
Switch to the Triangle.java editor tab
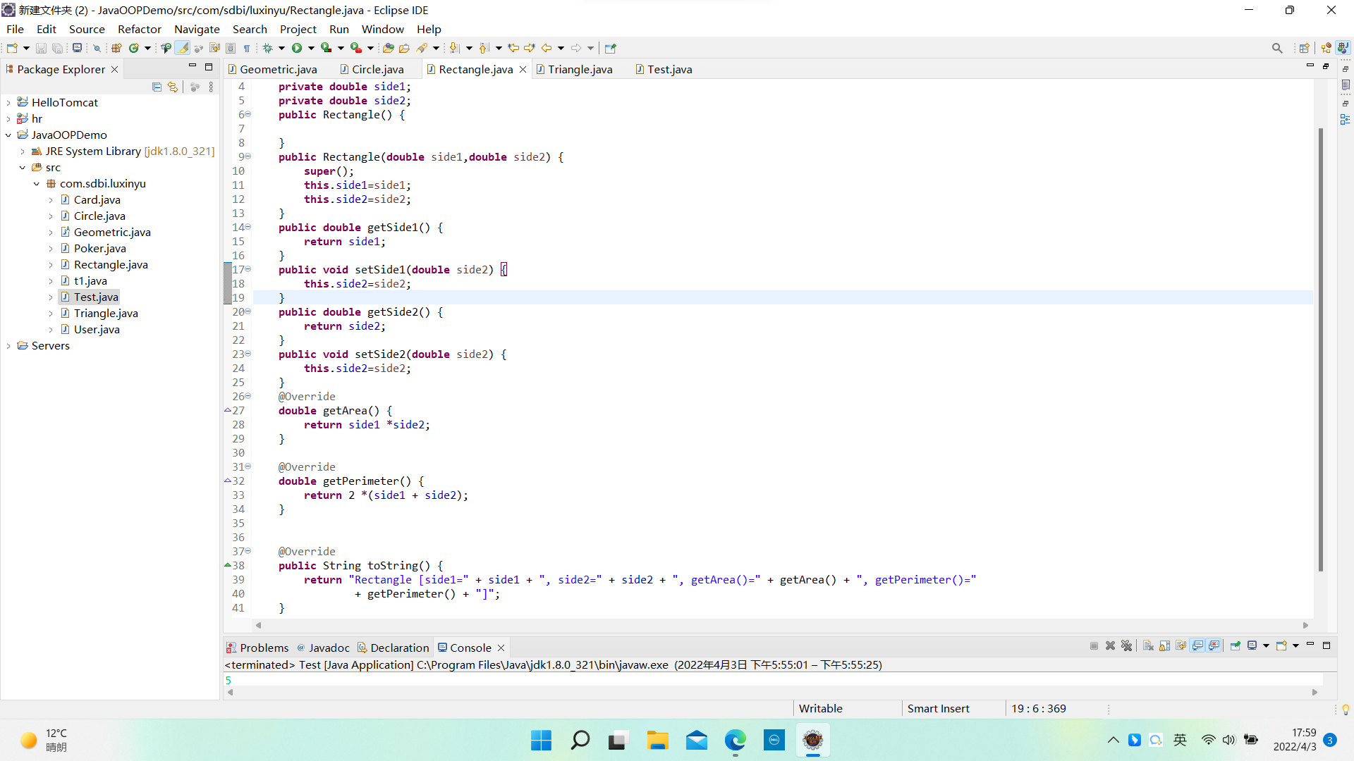(x=580, y=69)
